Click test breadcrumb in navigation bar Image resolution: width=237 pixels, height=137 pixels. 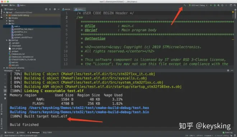click(x=5, y=5)
